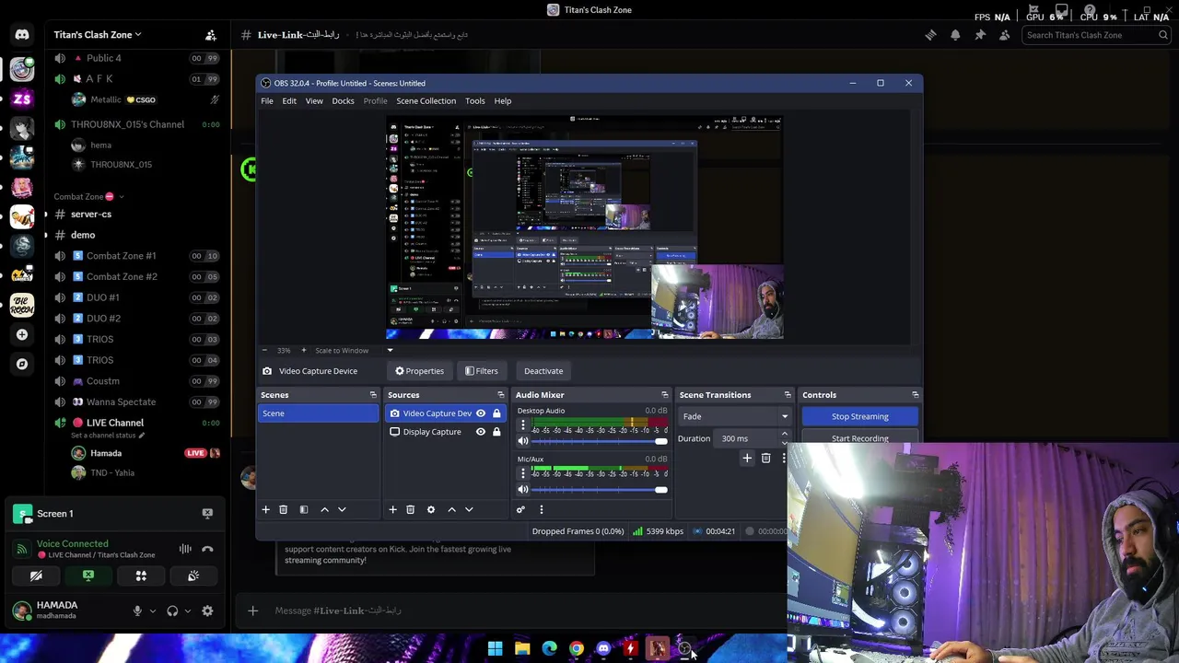The width and height of the screenshot is (1179, 663).
Task: Open Desktop Audio three-dot options
Action: pos(522,425)
